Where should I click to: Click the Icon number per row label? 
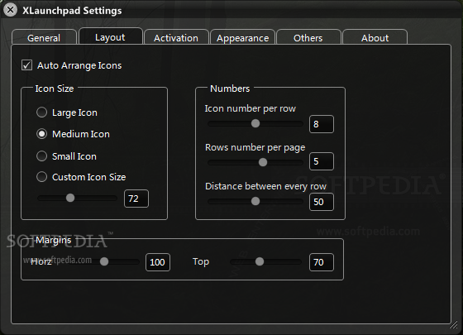pos(250,108)
